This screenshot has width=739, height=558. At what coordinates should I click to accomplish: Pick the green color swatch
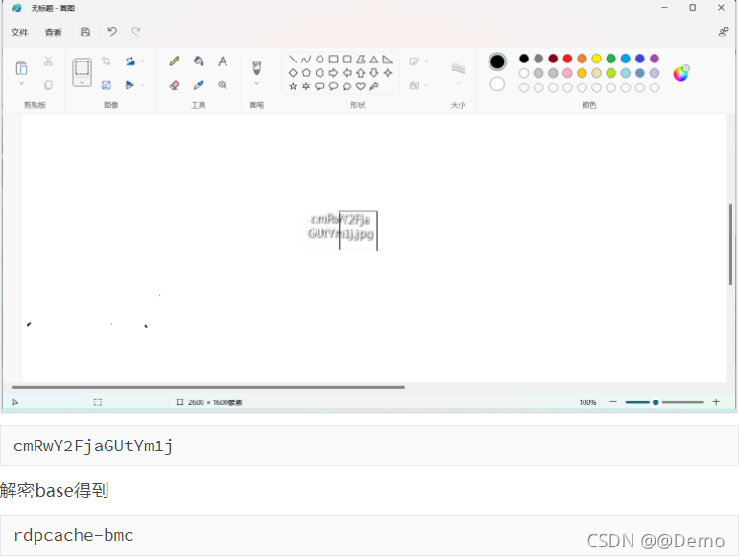(x=610, y=59)
